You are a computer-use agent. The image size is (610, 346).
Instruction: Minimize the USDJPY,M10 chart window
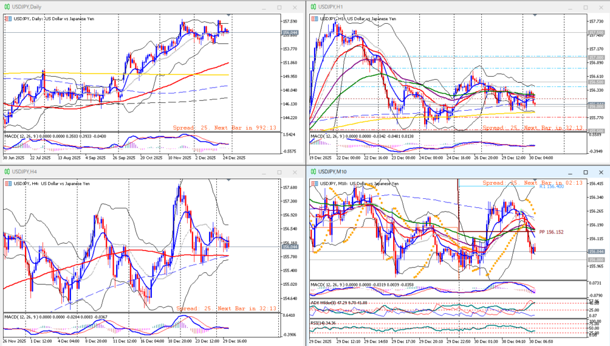coord(569,172)
